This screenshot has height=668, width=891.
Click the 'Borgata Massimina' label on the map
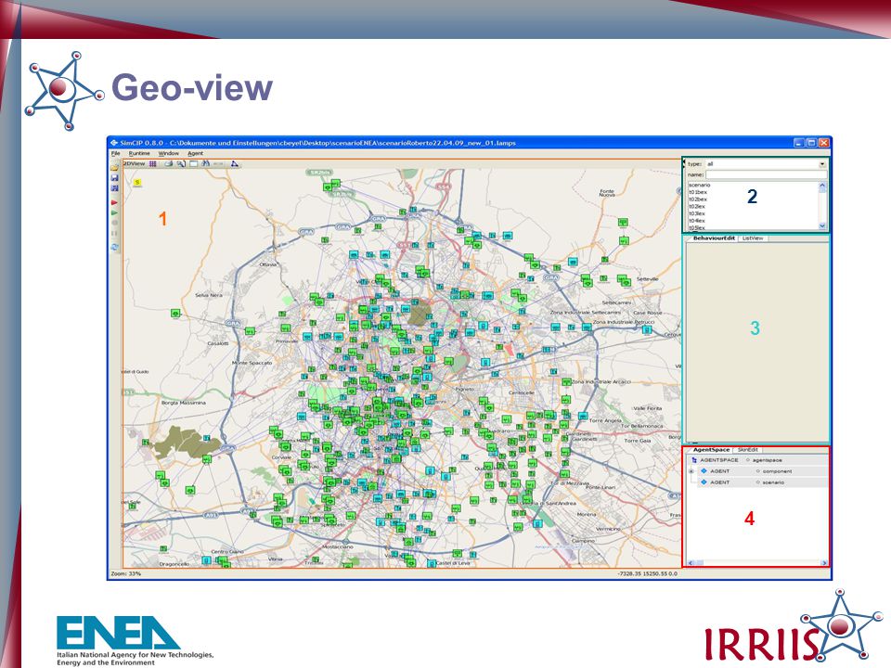pyautogui.click(x=184, y=403)
